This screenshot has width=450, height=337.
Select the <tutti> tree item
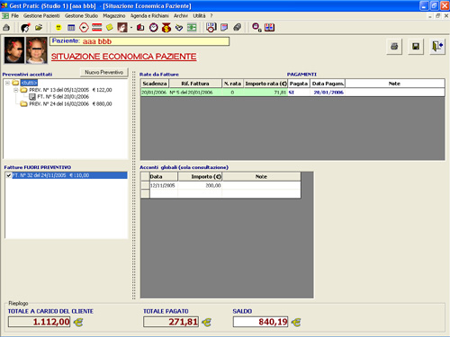click(x=29, y=83)
